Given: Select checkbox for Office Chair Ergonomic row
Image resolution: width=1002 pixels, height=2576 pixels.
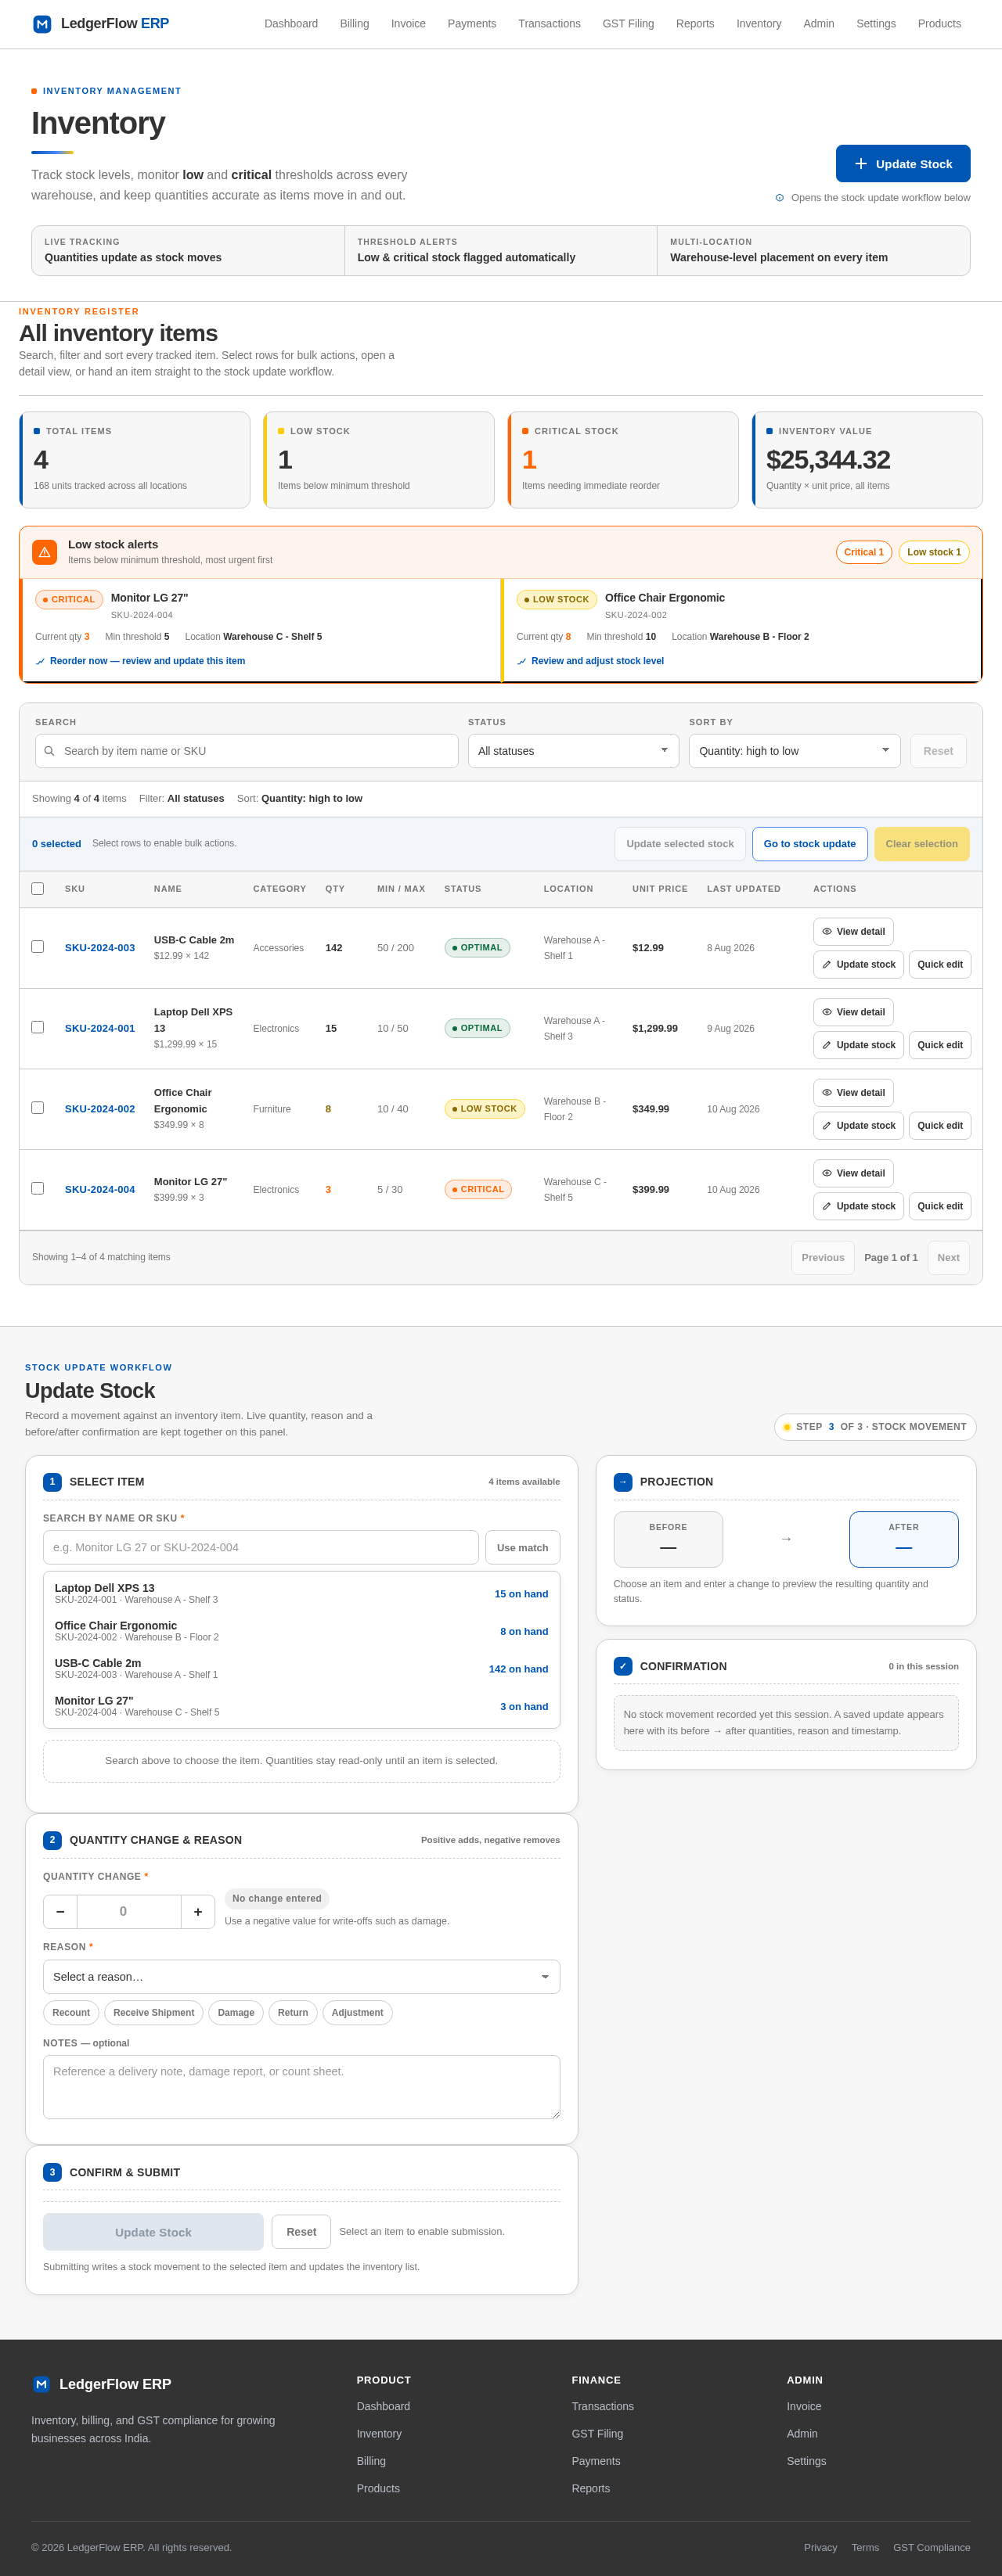Looking at the screenshot, I should [37, 1107].
